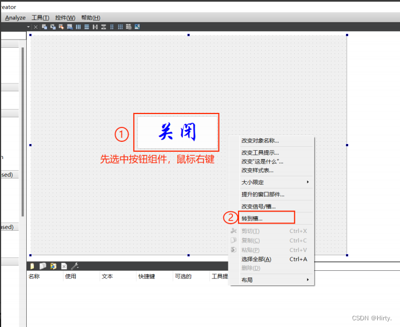Switch to Edit Signals/Slots mode icon
Image resolution: width=400 pixels, height=327 pixels.
click(x=53, y=27)
